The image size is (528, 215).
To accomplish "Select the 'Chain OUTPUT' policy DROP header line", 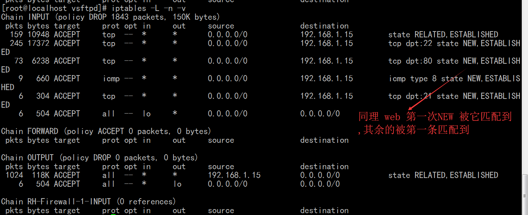I will coord(99,157).
